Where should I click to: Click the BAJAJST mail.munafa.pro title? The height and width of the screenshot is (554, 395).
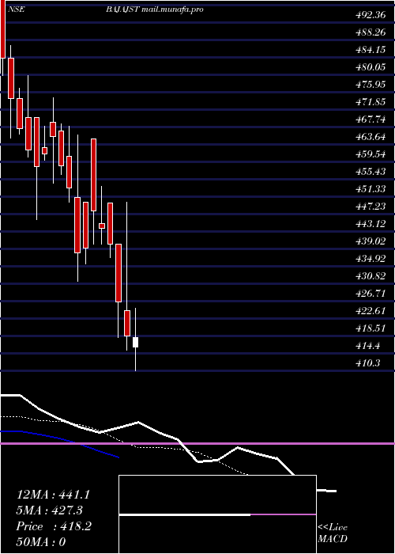click(155, 9)
